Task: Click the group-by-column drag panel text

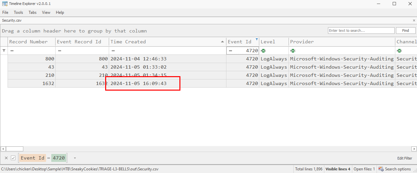Action: [74, 31]
